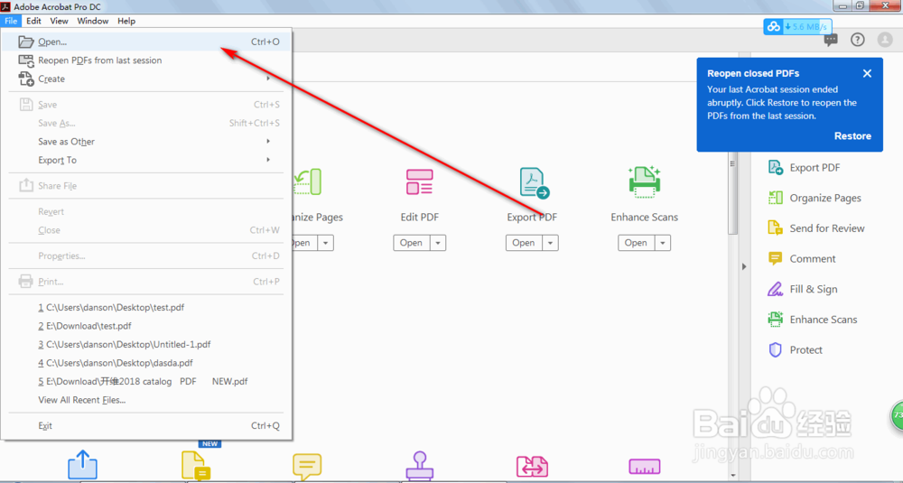Open the Export To submenu
Viewport: 903px width, 483px height.
[146, 160]
